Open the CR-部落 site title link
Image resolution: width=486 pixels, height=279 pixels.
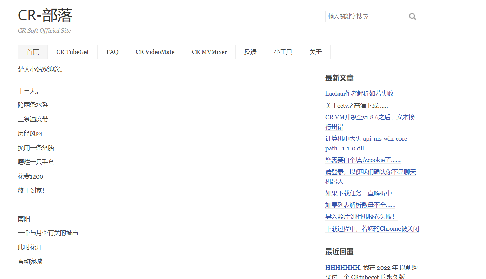click(x=45, y=15)
